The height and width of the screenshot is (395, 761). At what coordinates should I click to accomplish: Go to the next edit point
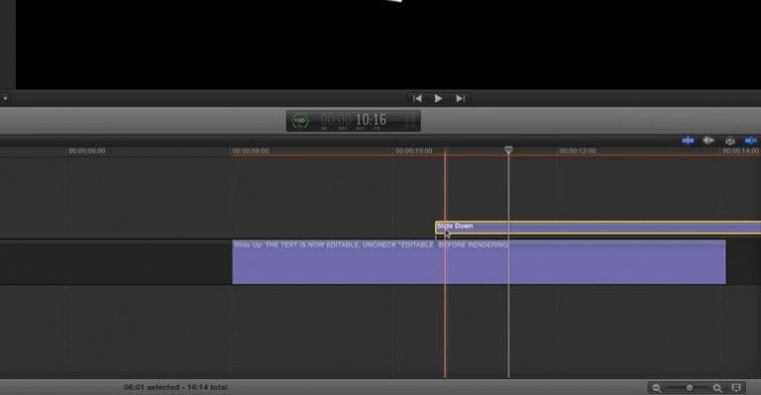pyautogui.click(x=460, y=98)
